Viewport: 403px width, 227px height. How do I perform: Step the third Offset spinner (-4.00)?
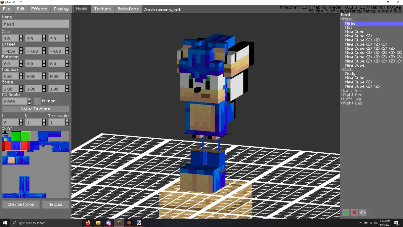pos(67,51)
